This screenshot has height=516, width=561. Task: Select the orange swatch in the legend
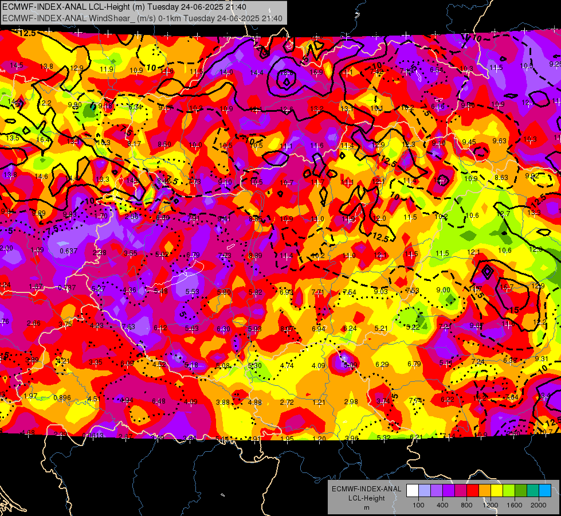(x=485, y=491)
